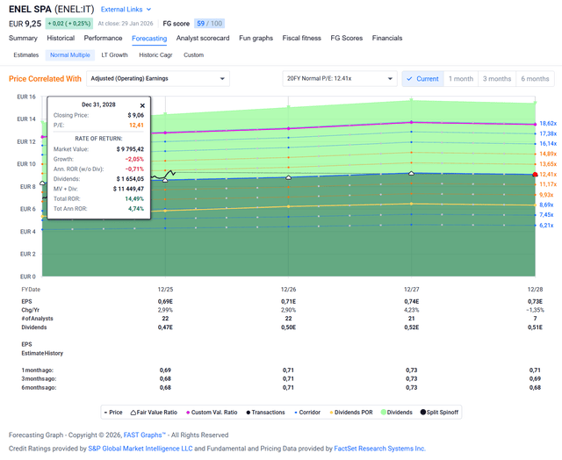Go to the Performance tab
Screen dimensions: 562x460
[103, 38]
